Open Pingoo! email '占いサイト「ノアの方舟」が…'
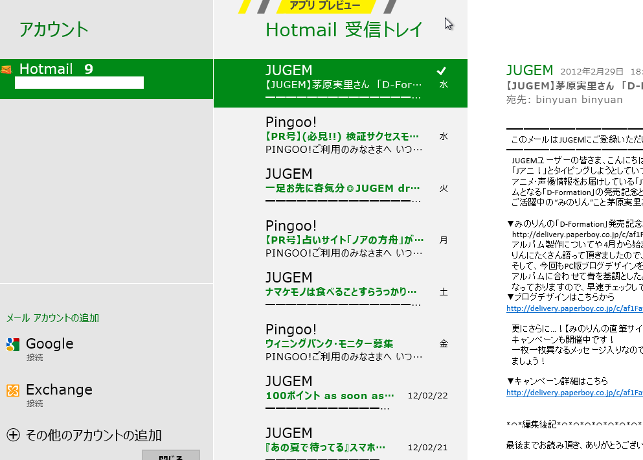 [x=341, y=239]
